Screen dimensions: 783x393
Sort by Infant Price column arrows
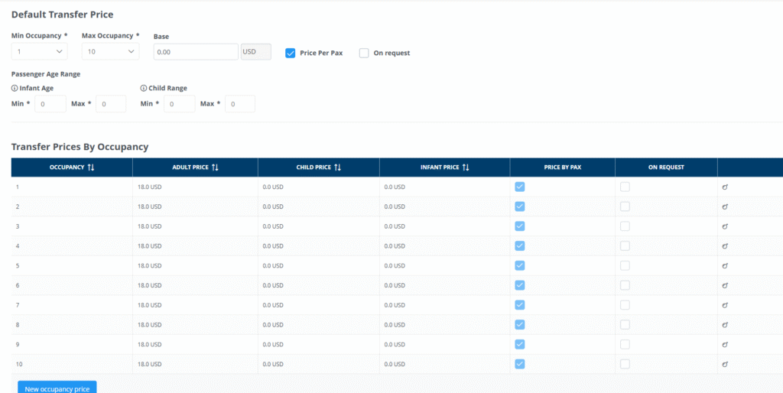tap(465, 167)
